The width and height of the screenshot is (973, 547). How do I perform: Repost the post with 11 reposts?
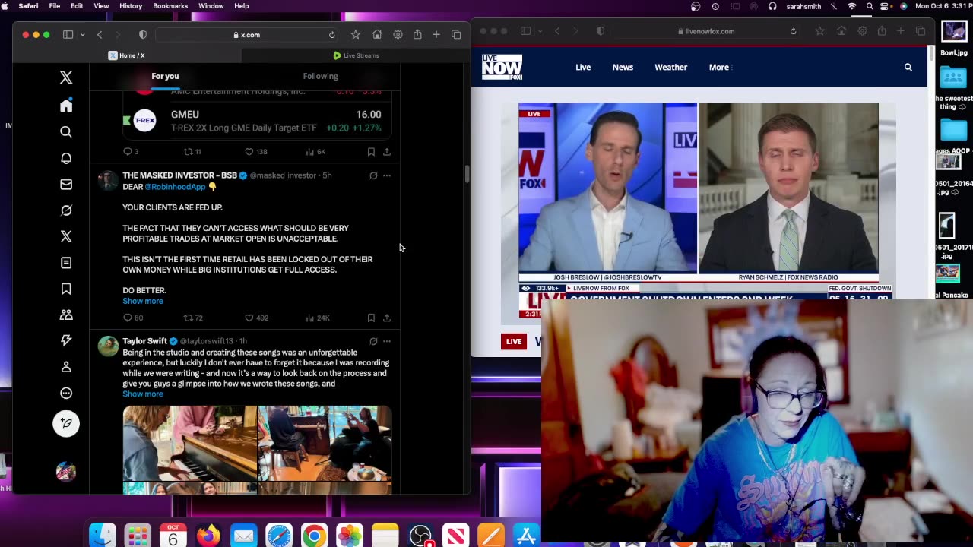(x=189, y=152)
